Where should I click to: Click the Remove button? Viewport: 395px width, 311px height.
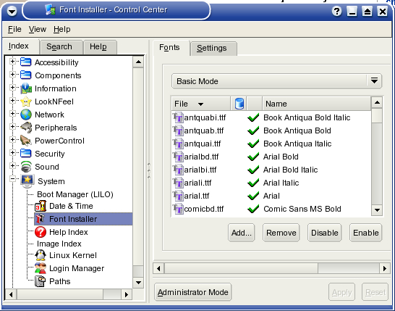point(281,233)
